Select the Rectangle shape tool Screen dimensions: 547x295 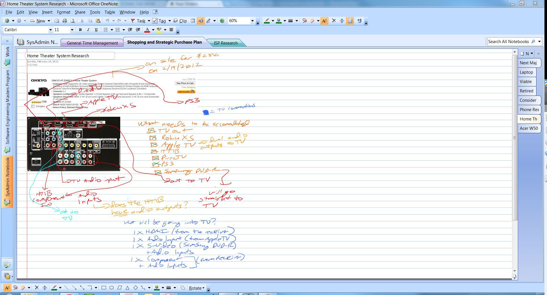tap(104, 288)
